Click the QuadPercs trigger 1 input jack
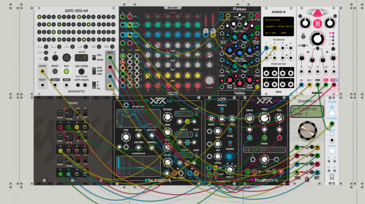The height and width of the screenshot is (204, 365). (297, 147)
